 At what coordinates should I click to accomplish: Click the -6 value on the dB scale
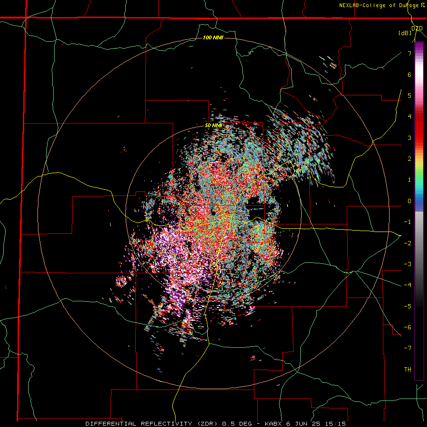coord(408,327)
